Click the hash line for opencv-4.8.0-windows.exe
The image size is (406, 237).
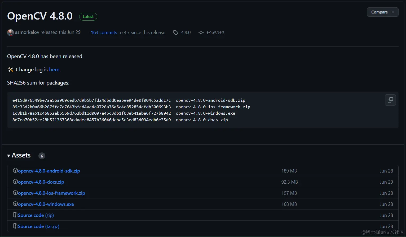tap(124, 113)
